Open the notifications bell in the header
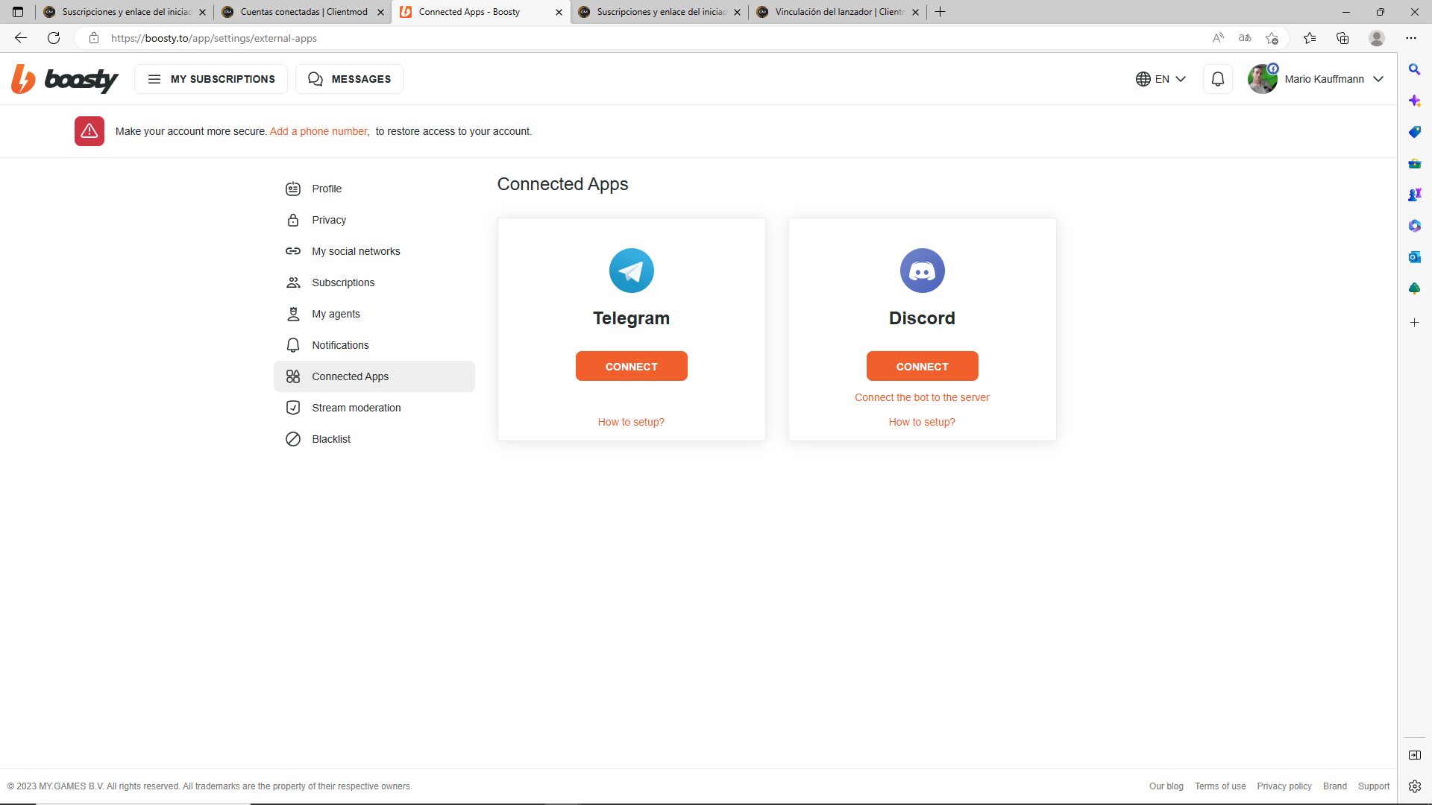1432x805 pixels. coord(1217,79)
